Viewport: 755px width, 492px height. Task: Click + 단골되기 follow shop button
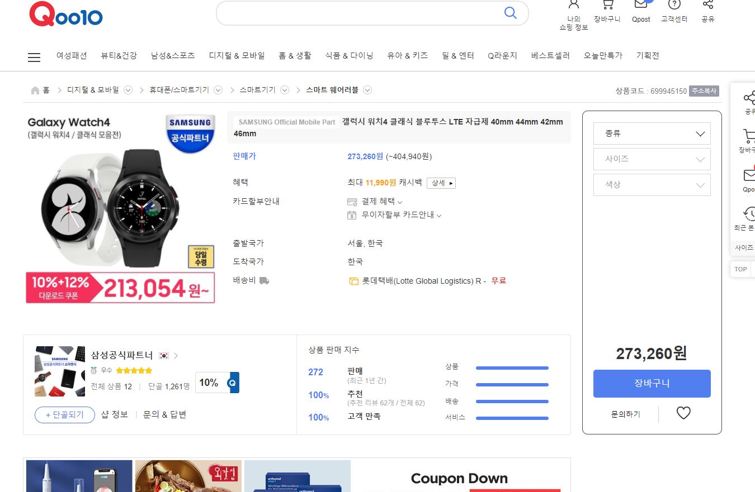pos(65,415)
